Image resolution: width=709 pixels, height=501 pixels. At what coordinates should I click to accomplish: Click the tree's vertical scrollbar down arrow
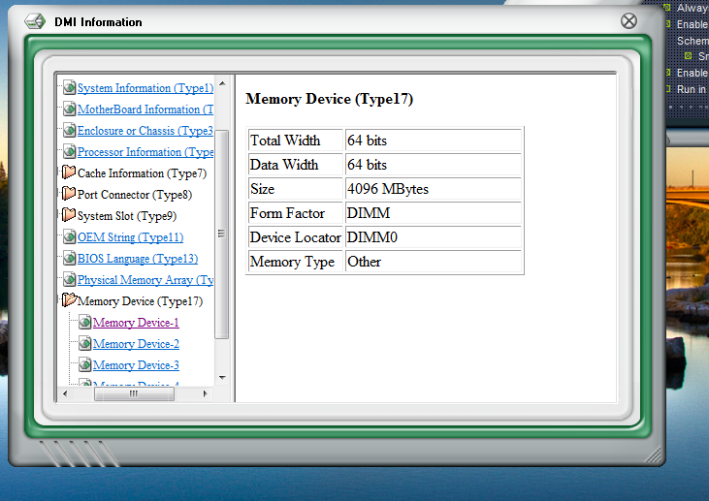221,378
